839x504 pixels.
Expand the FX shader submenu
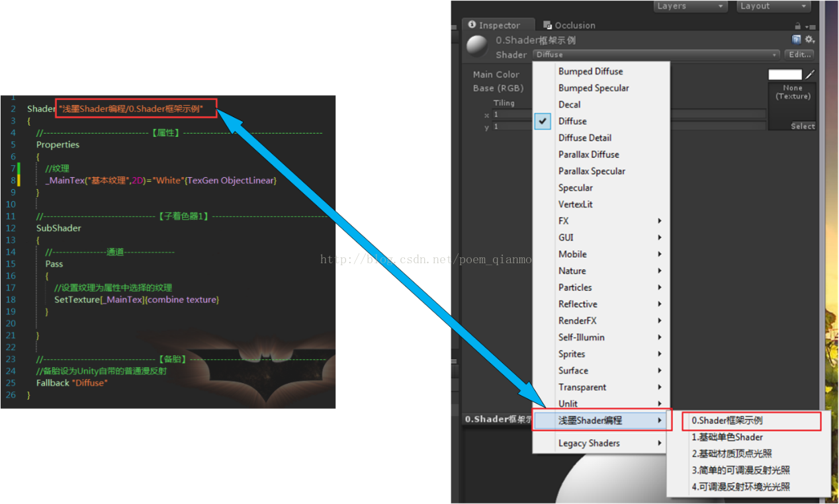(x=602, y=221)
